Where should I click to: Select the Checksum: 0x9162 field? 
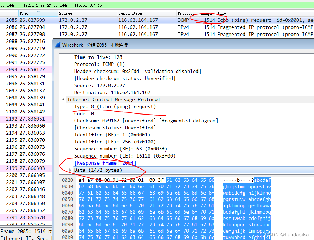click(x=146, y=121)
